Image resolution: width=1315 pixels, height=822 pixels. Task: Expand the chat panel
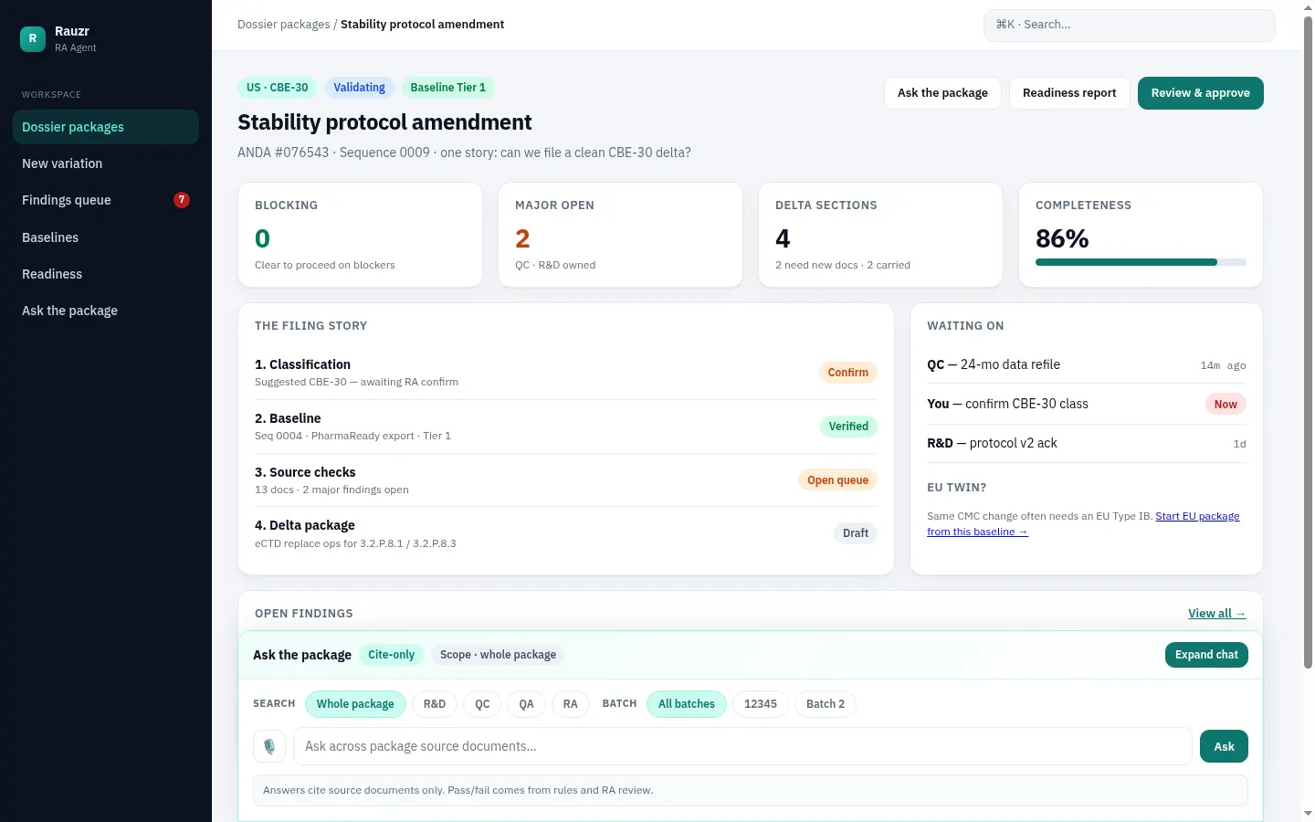point(1206,655)
